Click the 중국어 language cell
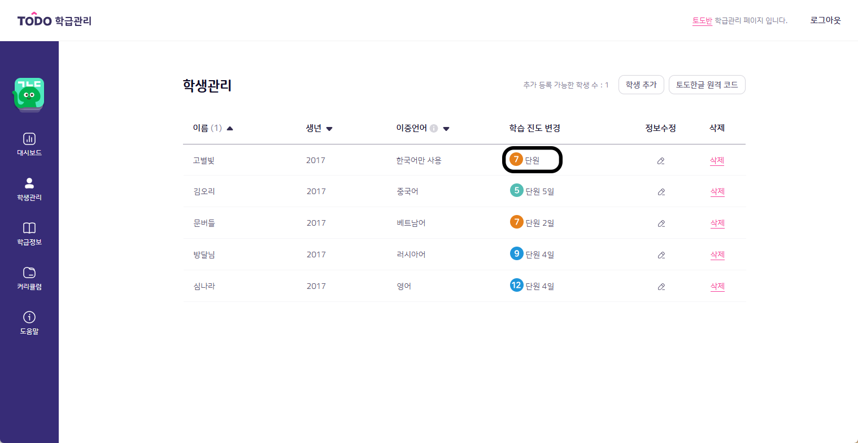The width and height of the screenshot is (858, 443). [408, 191]
